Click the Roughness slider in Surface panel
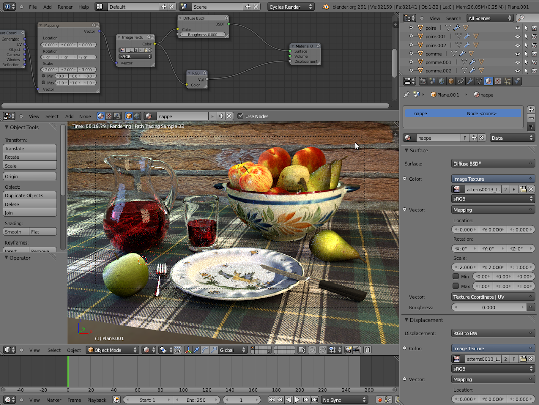539x405 pixels. [x=489, y=307]
